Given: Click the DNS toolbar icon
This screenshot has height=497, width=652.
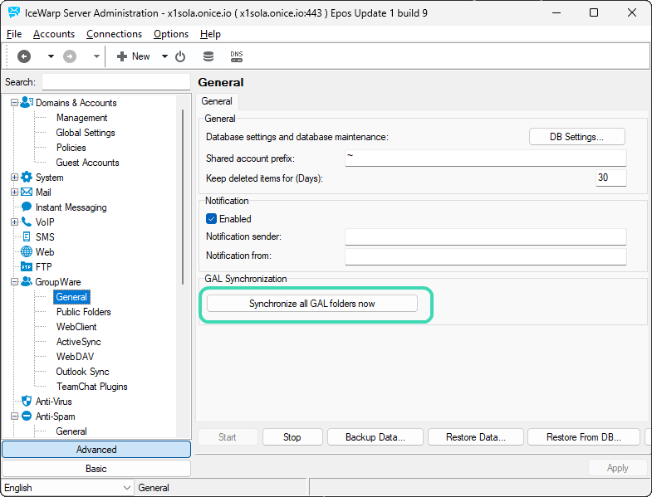Looking at the screenshot, I should 237,56.
